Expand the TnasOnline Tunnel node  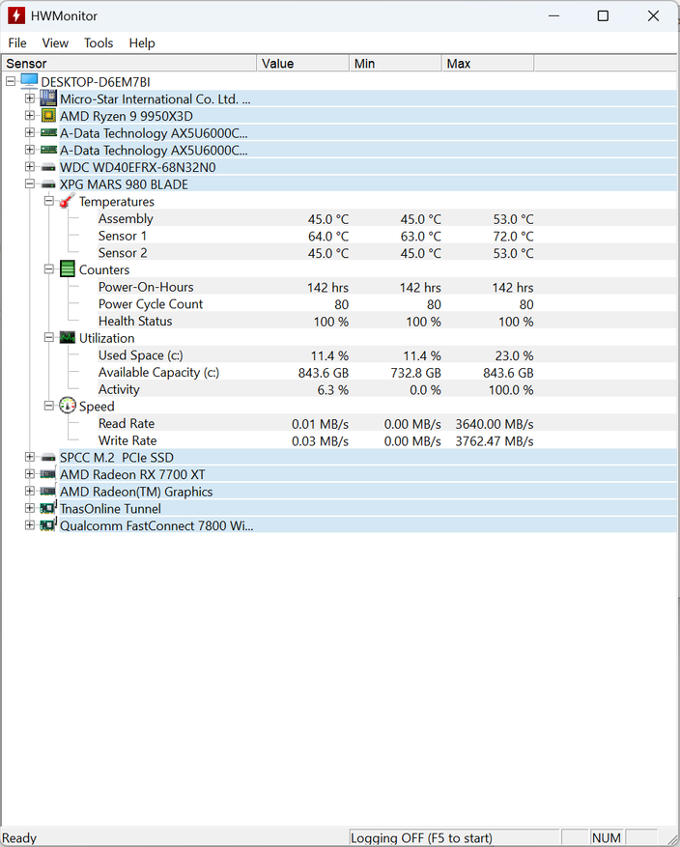30,508
